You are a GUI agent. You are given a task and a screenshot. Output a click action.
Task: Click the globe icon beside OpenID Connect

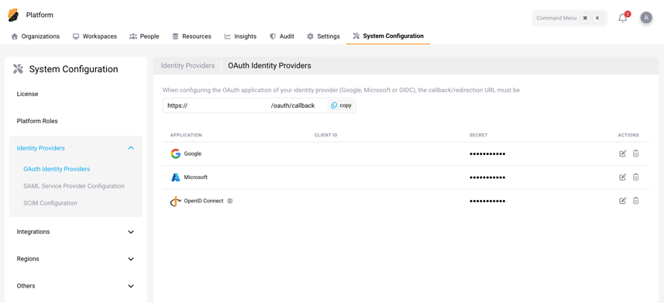click(x=229, y=201)
